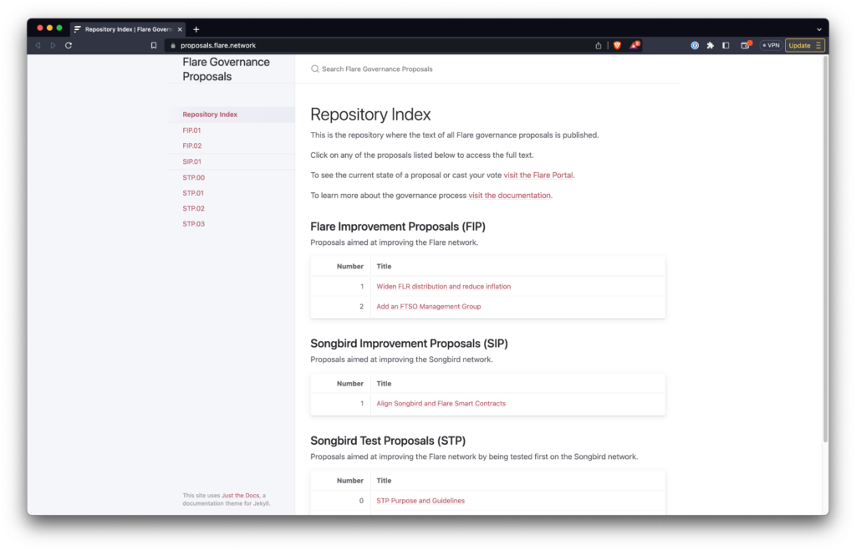Reload the page with the refresh icon

[x=69, y=45]
